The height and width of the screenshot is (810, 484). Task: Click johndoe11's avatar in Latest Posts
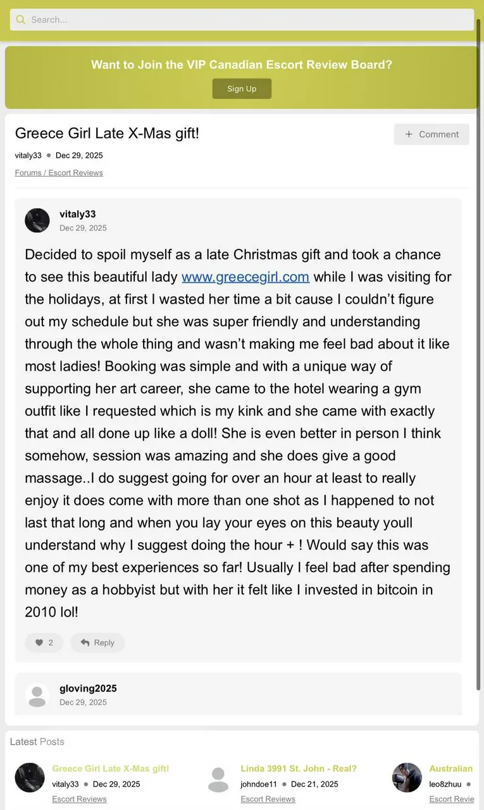click(218, 778)
